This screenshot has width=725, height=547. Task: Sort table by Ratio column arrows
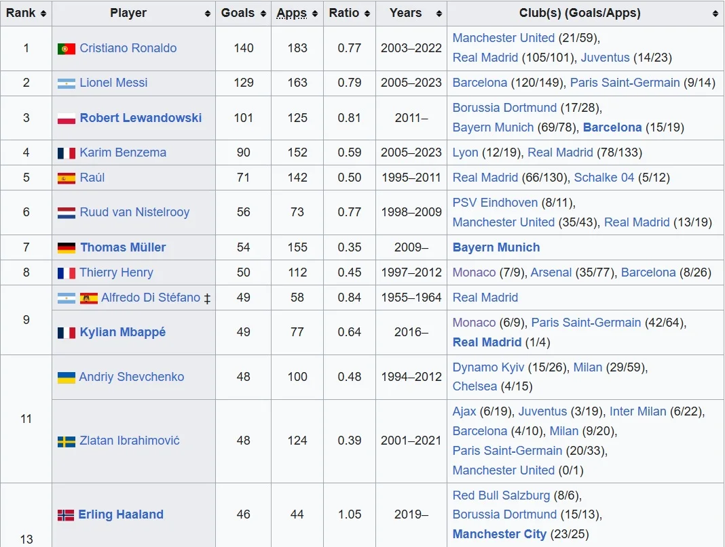click(367, 14)
